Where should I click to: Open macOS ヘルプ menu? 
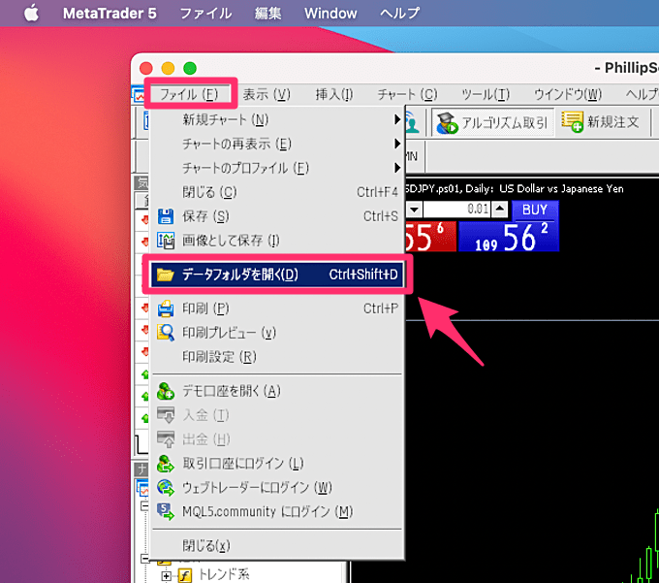coord(399,13)
